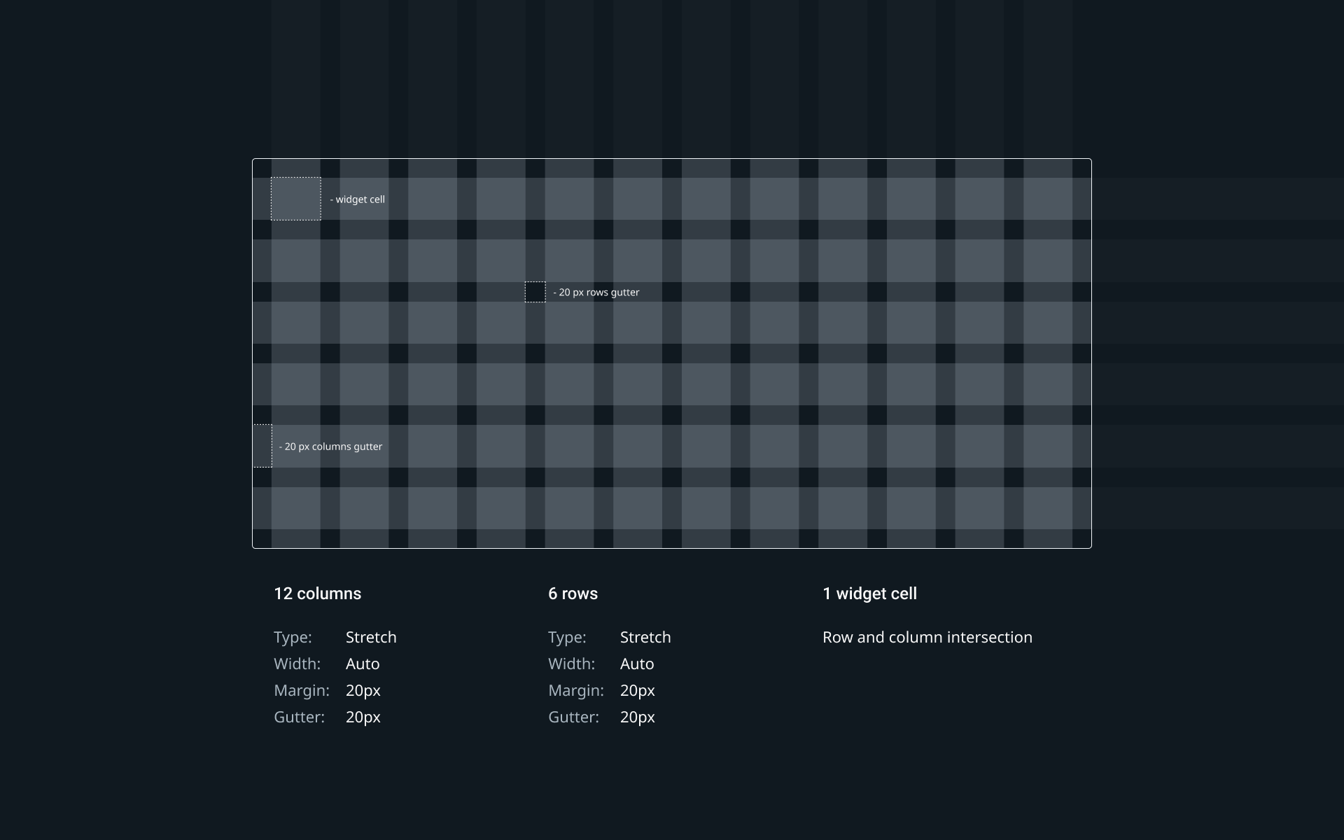Click the '- widget cell' label
This screenshot has width=1344, height=840.
pos(358,199)
